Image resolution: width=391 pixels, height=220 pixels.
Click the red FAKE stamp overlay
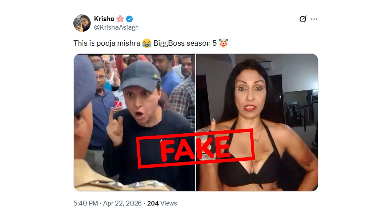[x=195, y=148]
